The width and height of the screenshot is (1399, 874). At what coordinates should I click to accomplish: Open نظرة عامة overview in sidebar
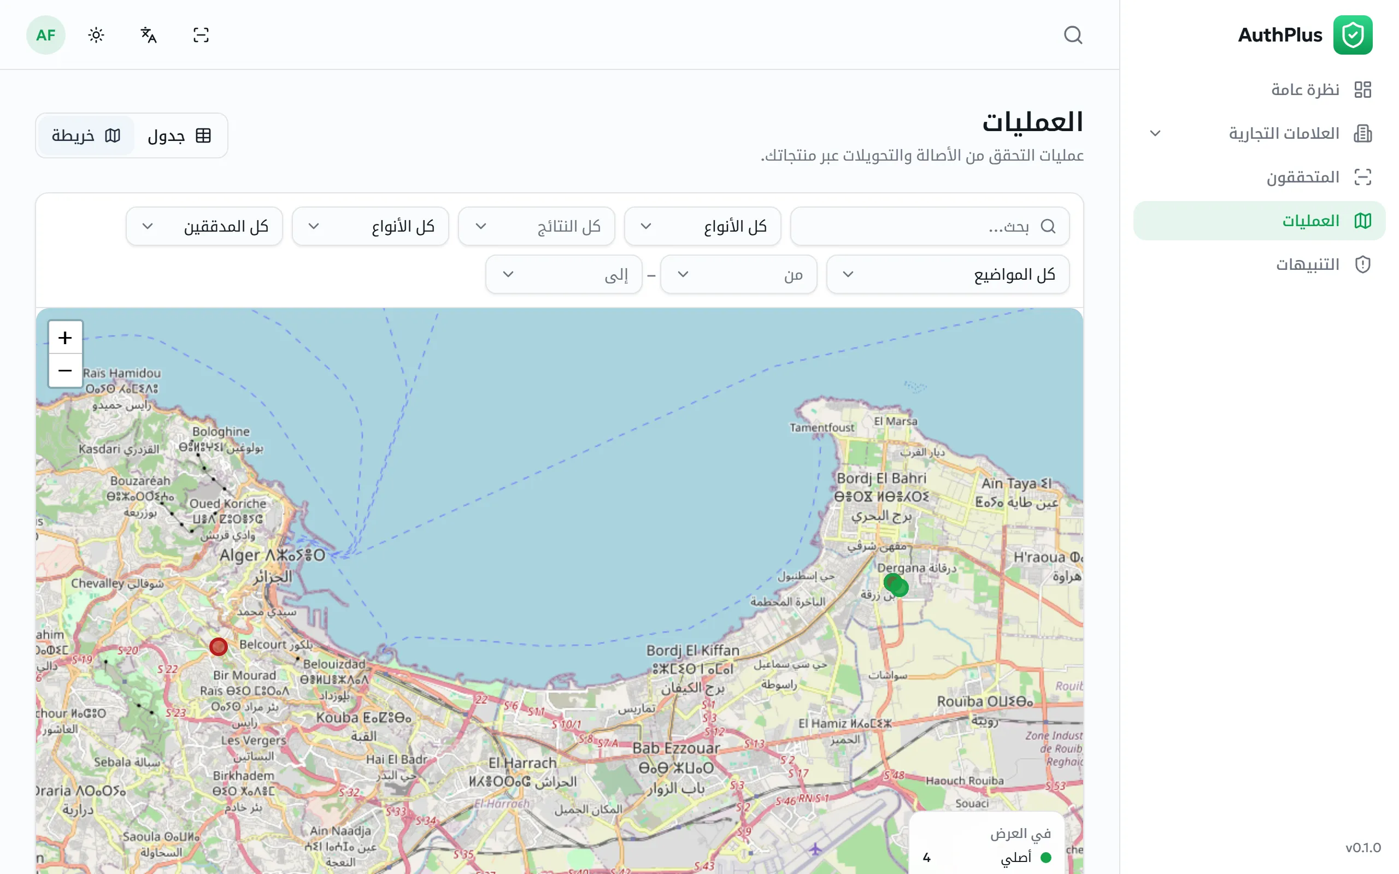1259,90
